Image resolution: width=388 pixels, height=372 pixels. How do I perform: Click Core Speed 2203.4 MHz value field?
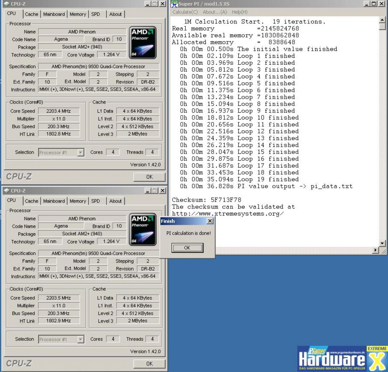click(x=59, y=111)
